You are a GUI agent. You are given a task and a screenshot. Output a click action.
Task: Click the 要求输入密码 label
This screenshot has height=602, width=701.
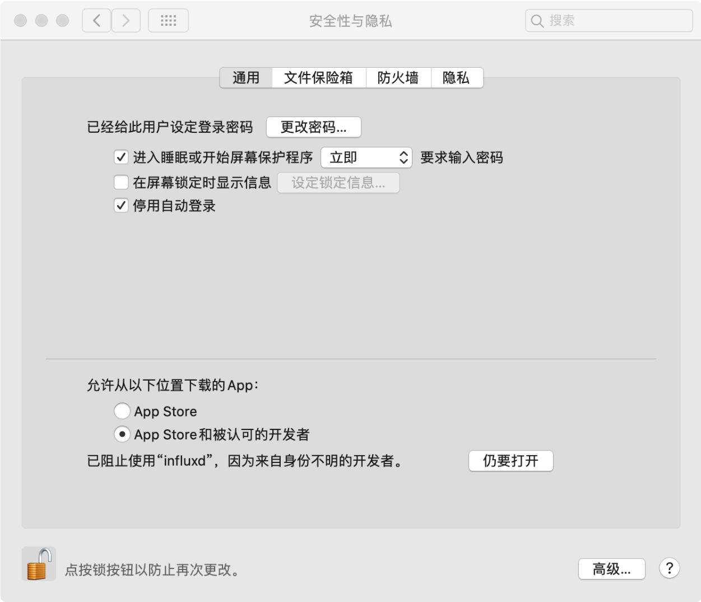coord(462,158)
